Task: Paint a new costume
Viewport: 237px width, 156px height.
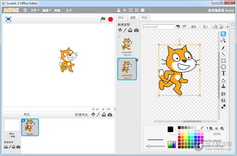Action: tap(125, 30)
